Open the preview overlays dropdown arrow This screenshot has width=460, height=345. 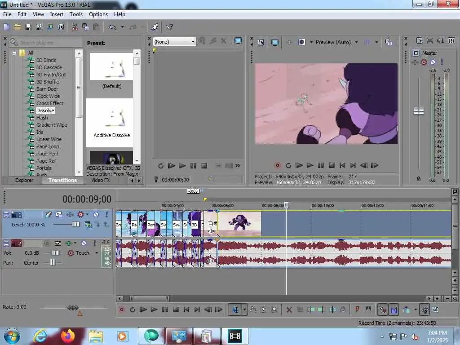[x=376, y=42]
